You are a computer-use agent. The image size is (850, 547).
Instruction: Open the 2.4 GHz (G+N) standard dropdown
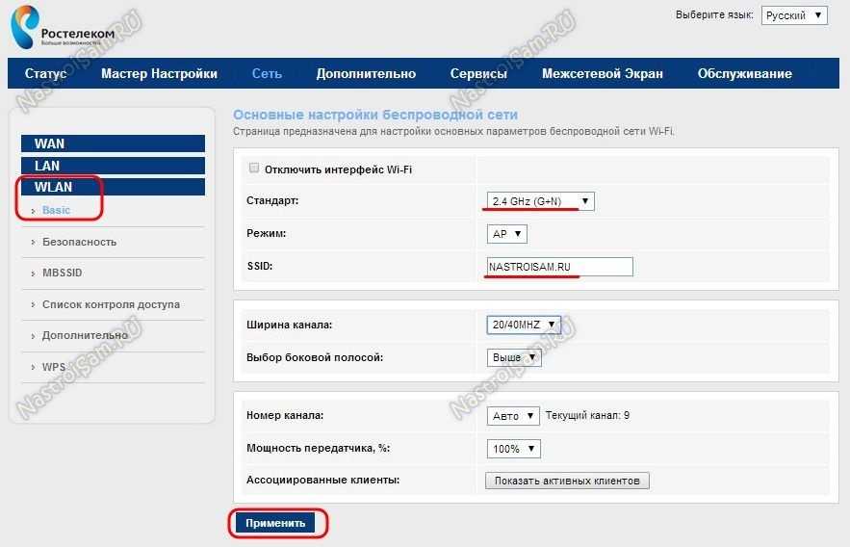pyautogui.click(x=540, y=201)
